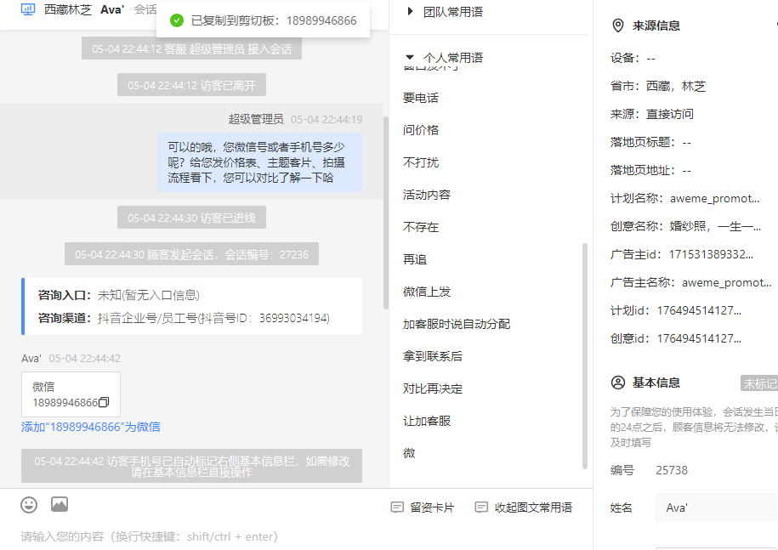778x550 pixels.
Task: Click the message input box
Action: (296, 536)
